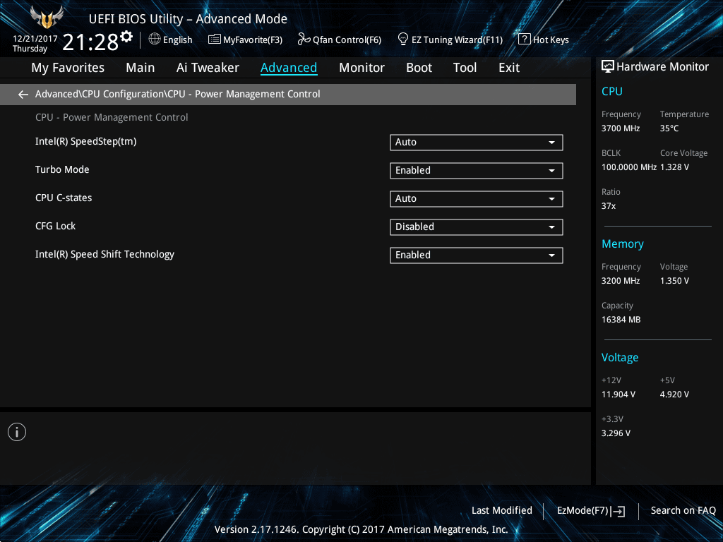Select the Advanced tab
The width and height of the screenshot is (723, 542).
(x=289, y=68)
